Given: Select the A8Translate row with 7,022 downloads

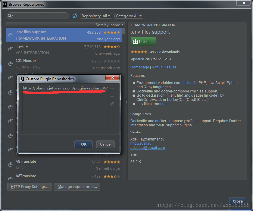Looking at the screenshot, I should [64, 165].
